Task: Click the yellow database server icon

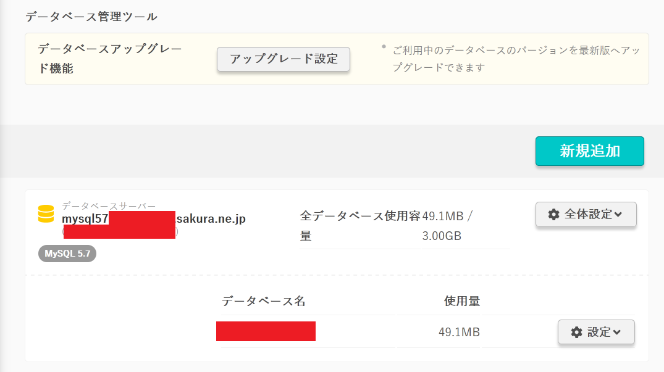Action: [46, 213]
